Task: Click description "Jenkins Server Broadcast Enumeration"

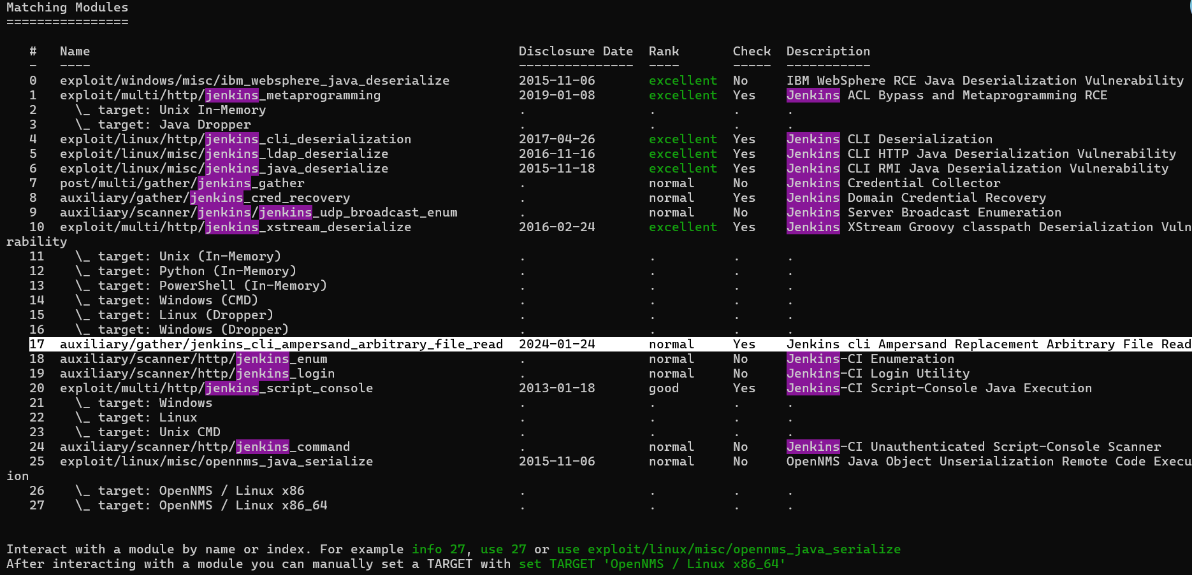Action: (x=924, y=213)
